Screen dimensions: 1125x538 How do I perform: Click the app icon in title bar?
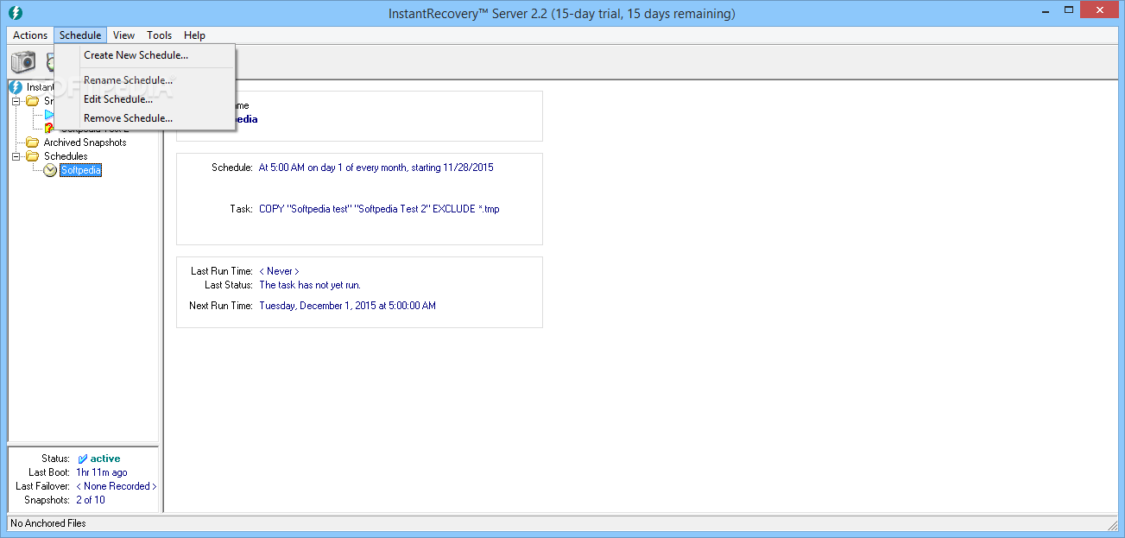click(15, 13)
